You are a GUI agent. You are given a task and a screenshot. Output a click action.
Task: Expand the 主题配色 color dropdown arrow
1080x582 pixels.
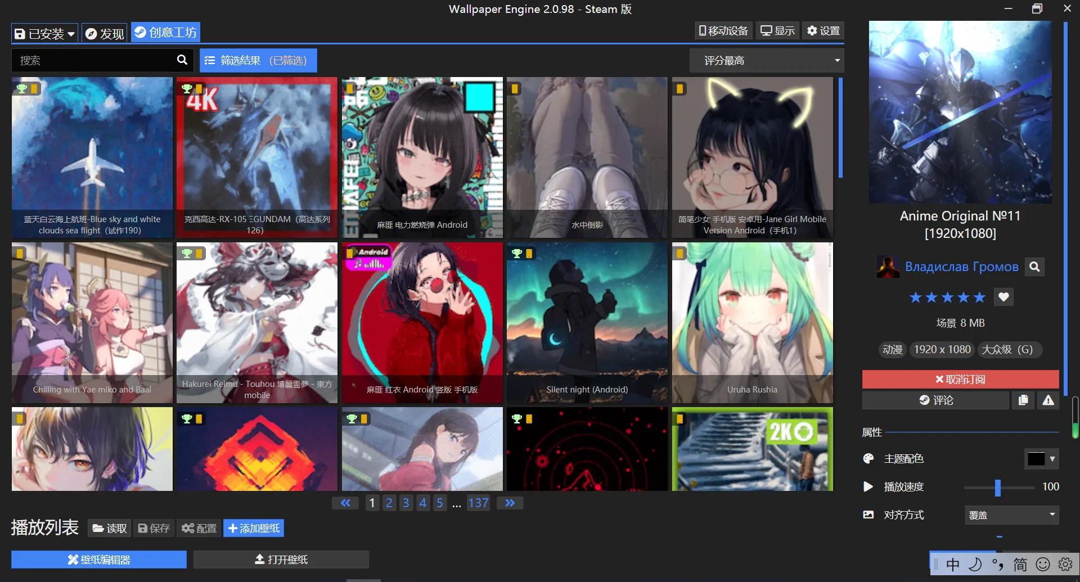(1052, 459)
